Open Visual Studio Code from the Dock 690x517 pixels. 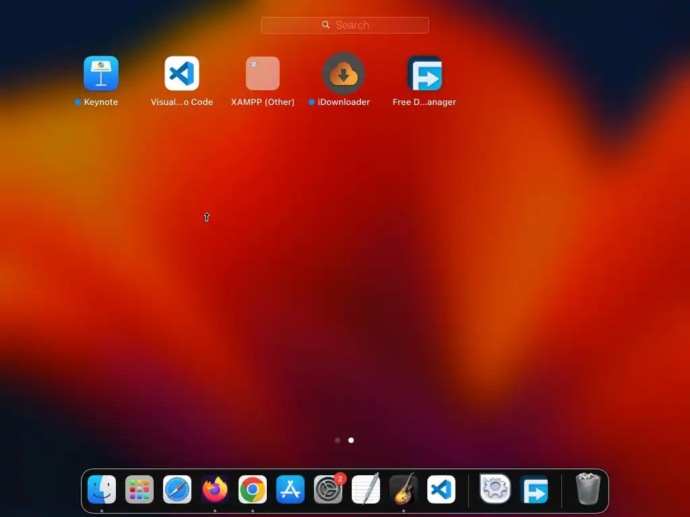(x=441, y=489)
